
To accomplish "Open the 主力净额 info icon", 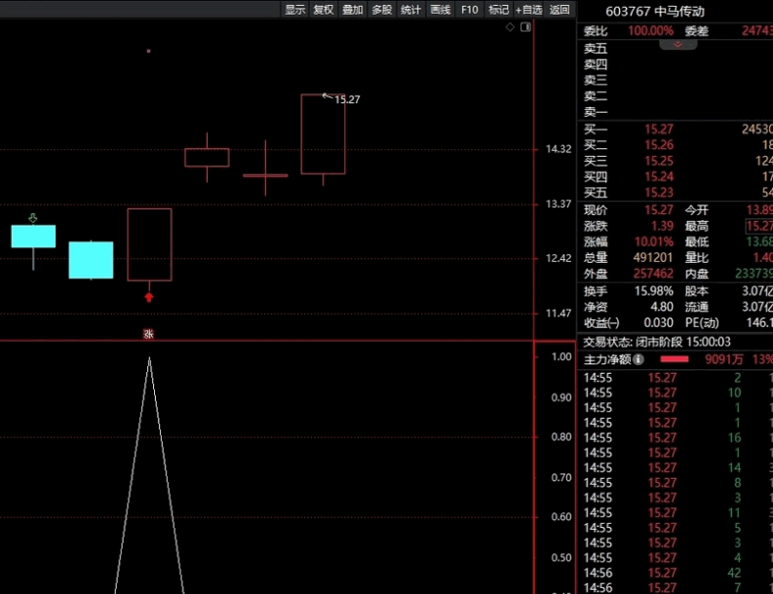I will [638, 359].
